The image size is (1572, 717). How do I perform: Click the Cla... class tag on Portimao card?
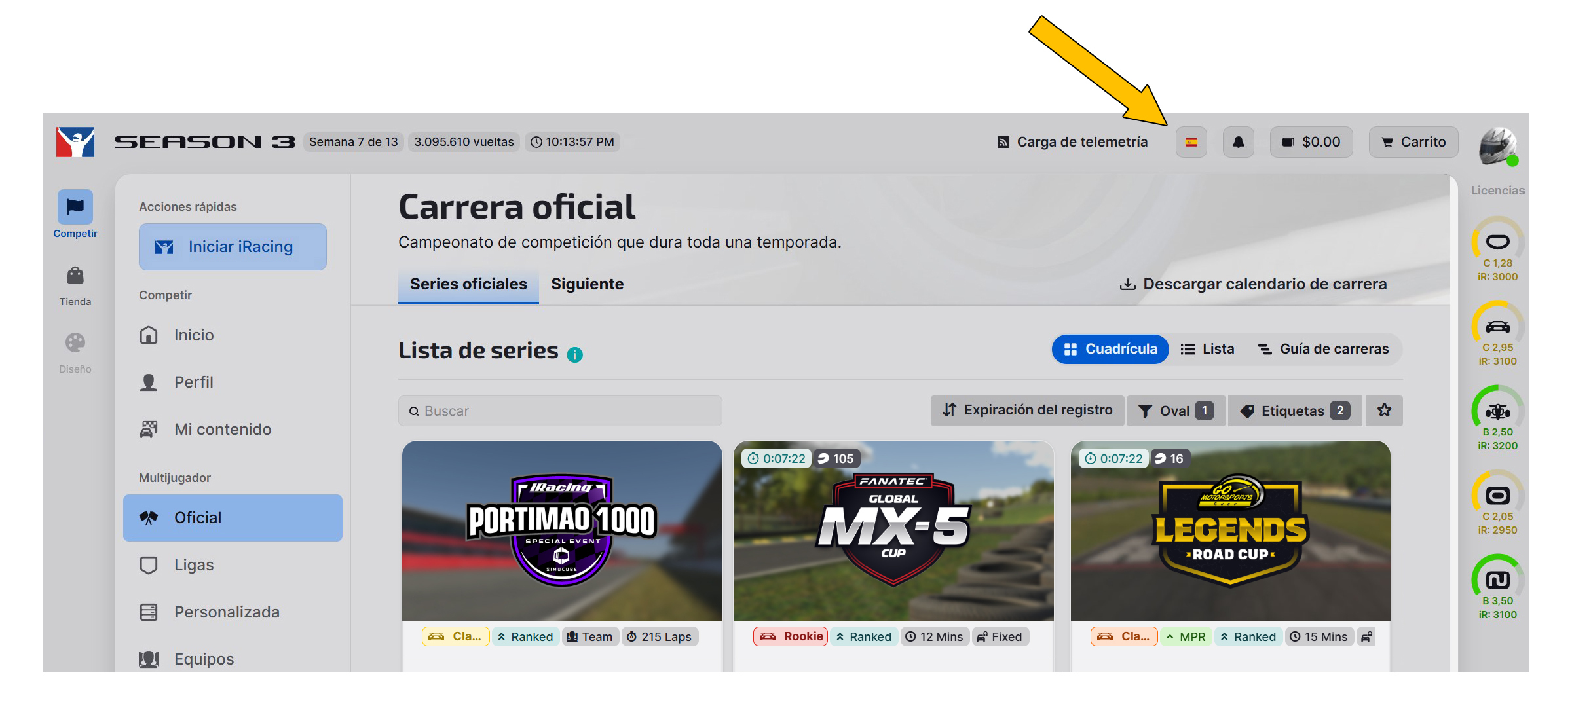(455, 636)
